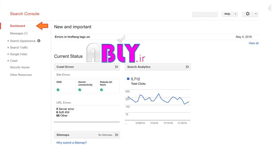Open Messages (1) in sidebar
Image resolution: width=272 pixels, height=145 pixels.
[19, 33]
